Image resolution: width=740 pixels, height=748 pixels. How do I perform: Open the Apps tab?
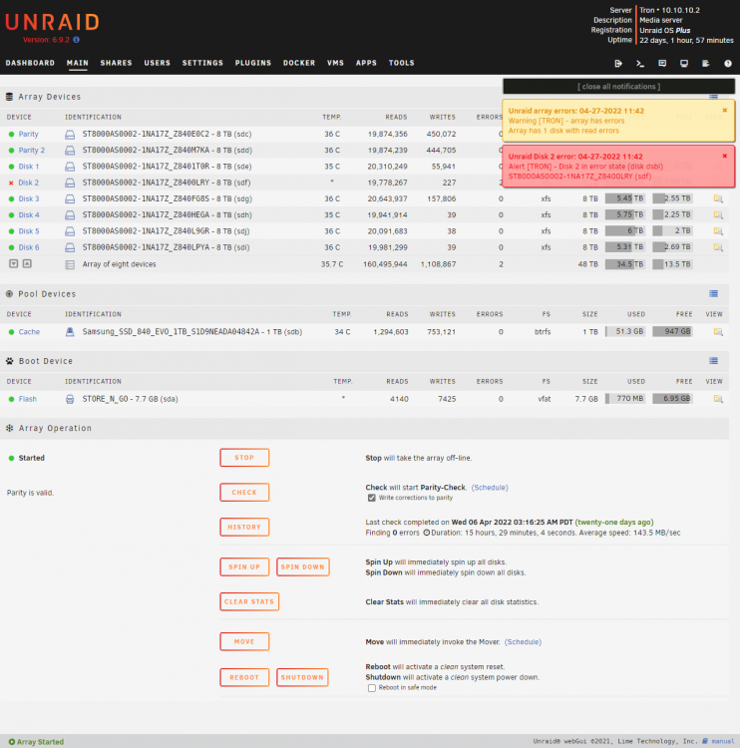(366, 63)
